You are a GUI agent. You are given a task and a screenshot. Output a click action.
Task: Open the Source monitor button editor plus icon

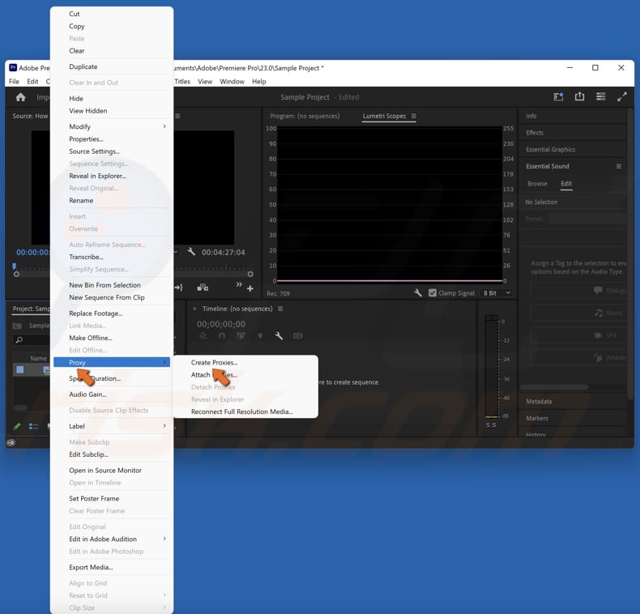[250, 288]
